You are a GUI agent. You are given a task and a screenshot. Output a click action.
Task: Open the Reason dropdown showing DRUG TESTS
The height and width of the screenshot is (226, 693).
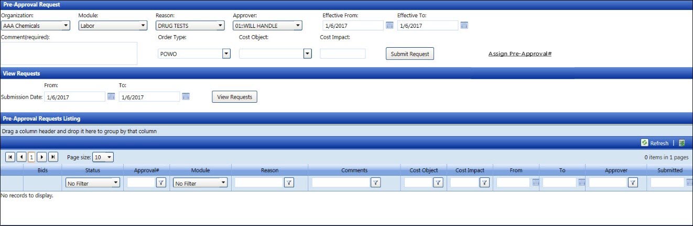[220, 25]
